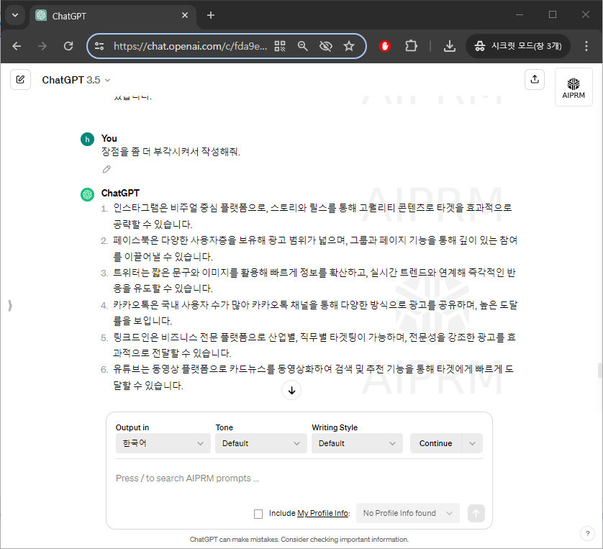Open the red ad blocker extension
The width and height of the screenshot is (603, 549).
coord(385,46)
